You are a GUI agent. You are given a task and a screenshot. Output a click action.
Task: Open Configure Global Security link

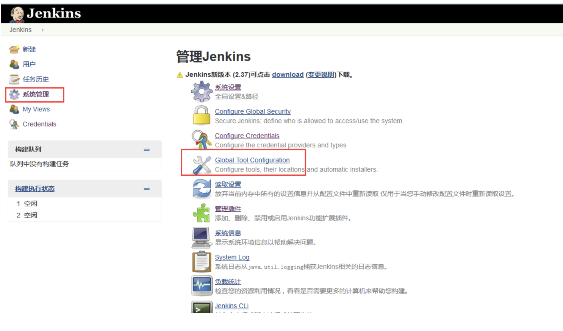[x=253, y=112]
